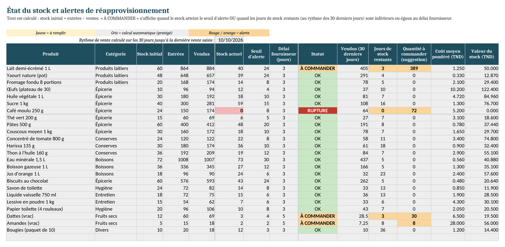505x247 pixels.
Task: Click the 'Dattes (vrac)' product cell
Action: [50, 216]
